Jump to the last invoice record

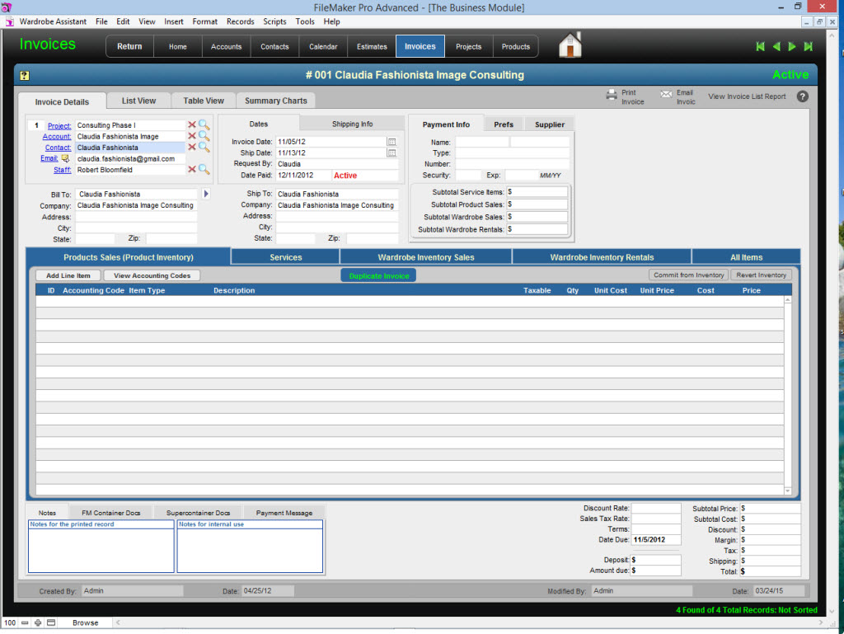click(x=808, y=47)
